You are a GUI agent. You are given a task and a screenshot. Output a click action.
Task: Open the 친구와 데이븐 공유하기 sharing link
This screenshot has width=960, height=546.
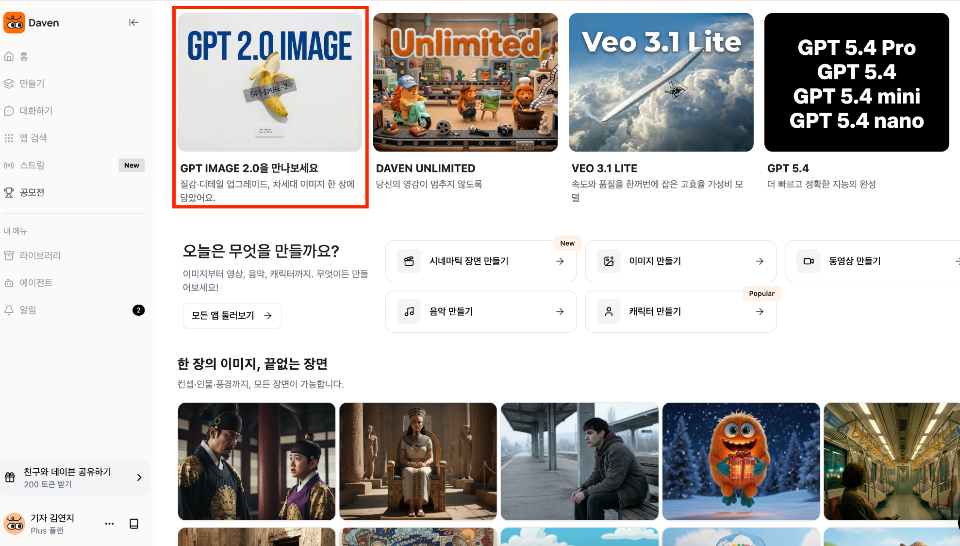pos(75,477)
